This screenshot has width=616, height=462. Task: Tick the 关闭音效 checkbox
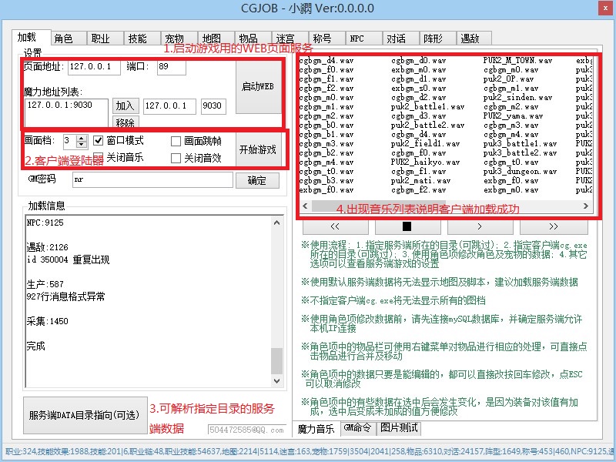click(x=176, y=158)
